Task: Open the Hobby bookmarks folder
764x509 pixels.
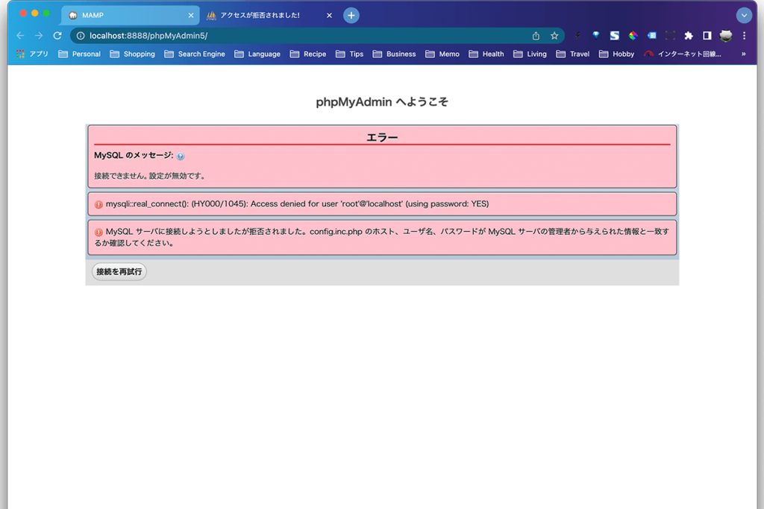Action: pos(616,54)
